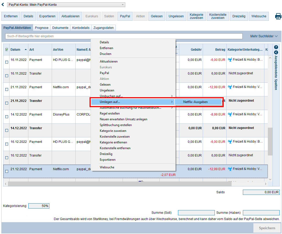Click category icon in 21.12.2022 Netflix row
282x234 pixels.
(230, 169)
